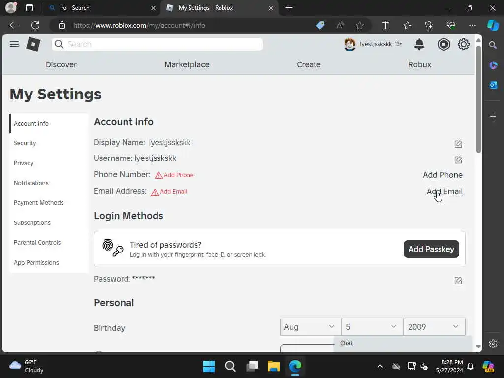
Task: Select Privacy settings section
Action: point(49,163)
